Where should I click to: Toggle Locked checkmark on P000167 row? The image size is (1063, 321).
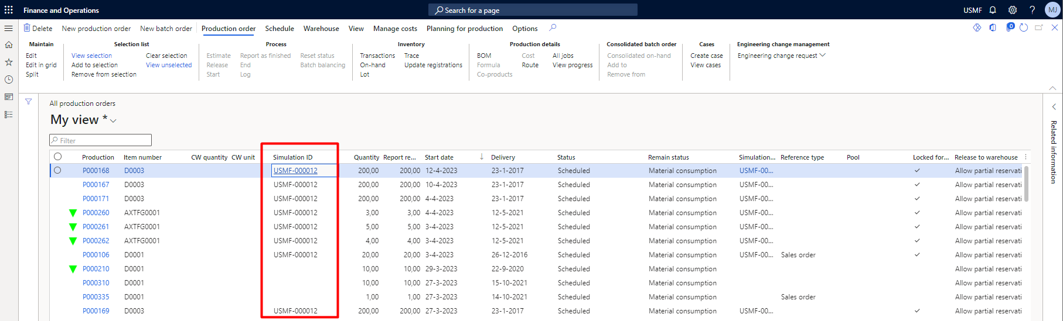click(917, 185)
